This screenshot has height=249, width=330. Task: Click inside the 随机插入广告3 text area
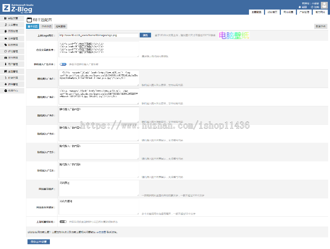pos(98,115)
